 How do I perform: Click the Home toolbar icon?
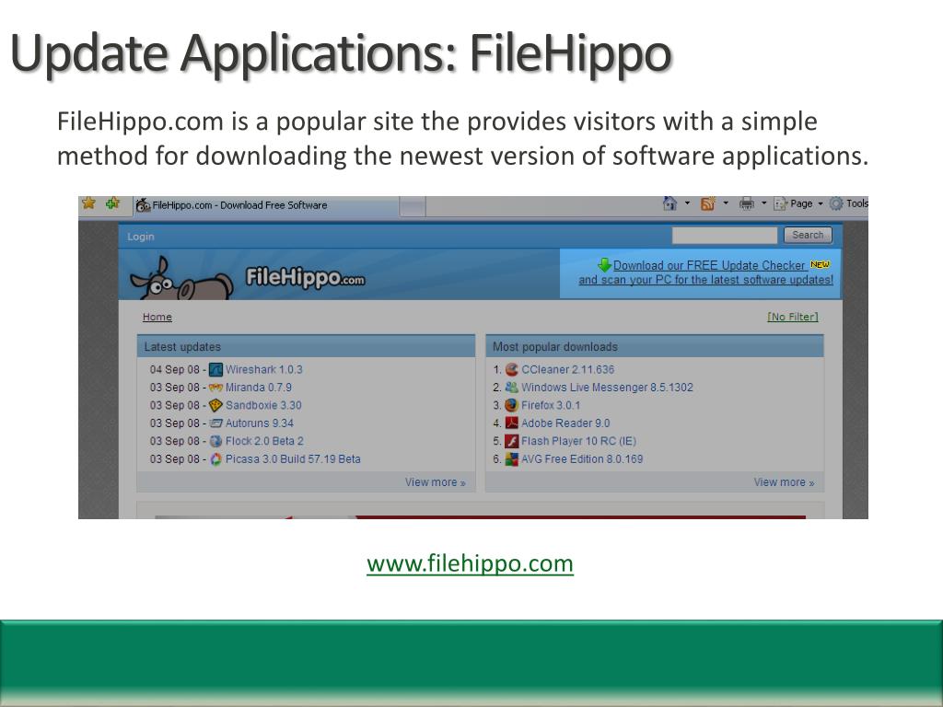669,203
